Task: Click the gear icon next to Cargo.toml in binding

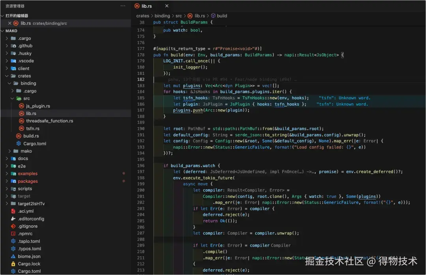Action: point(19,143)
